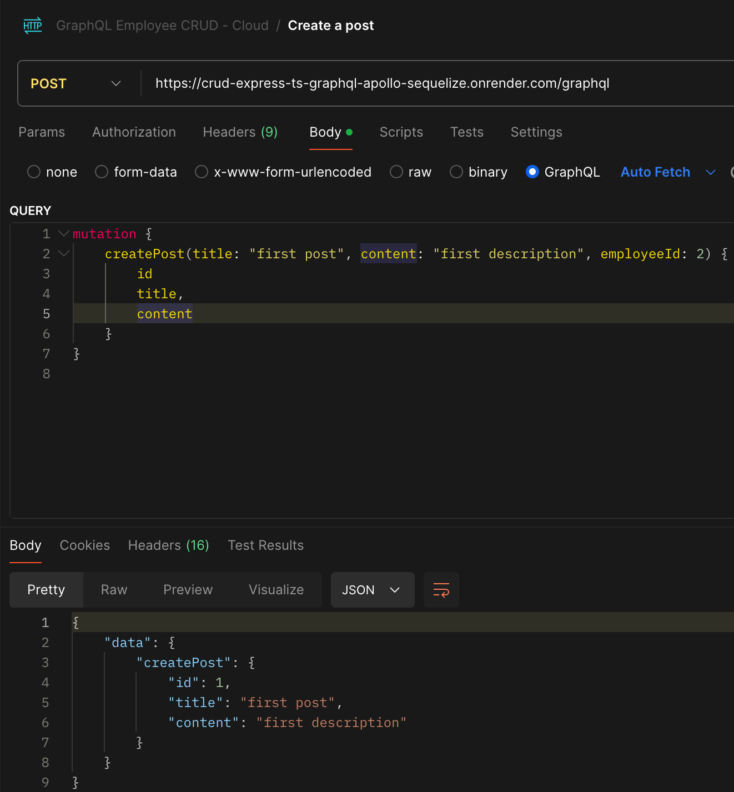
Task: Open the Params tab
Action: (42, 132)
